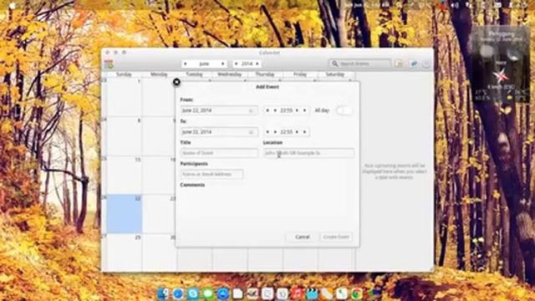The height and width of the screenshot is (301, 535).
Task: Click the To date field
Action: pos(219,132)
